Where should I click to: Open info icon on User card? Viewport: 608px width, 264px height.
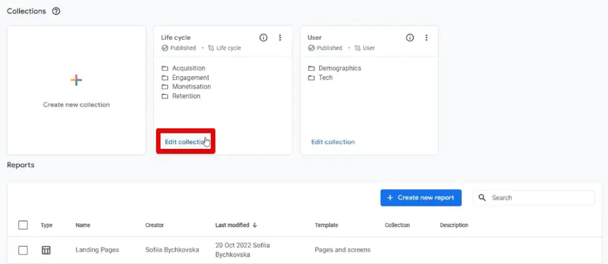[x=410, y=37]
